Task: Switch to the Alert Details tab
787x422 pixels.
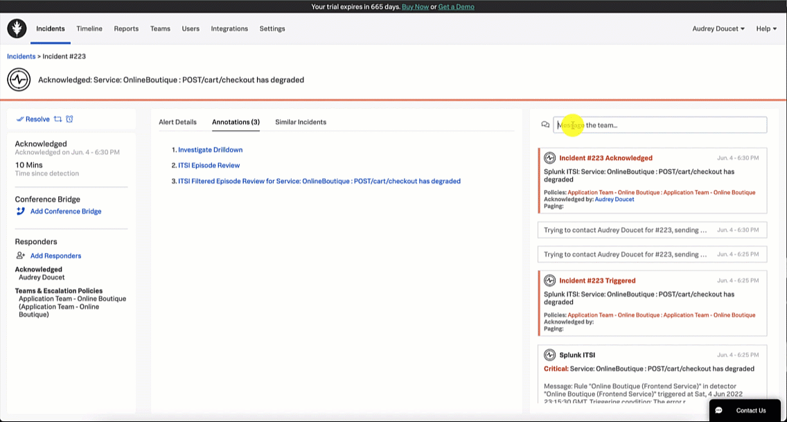Action: tap(177, 122)
